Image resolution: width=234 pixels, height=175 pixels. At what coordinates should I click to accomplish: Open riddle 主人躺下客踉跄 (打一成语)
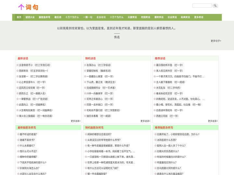(171, 82)
